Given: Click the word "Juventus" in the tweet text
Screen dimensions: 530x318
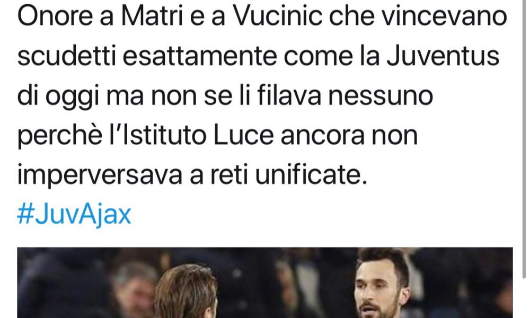Looking at the screenshot, I should pos(443,56).
